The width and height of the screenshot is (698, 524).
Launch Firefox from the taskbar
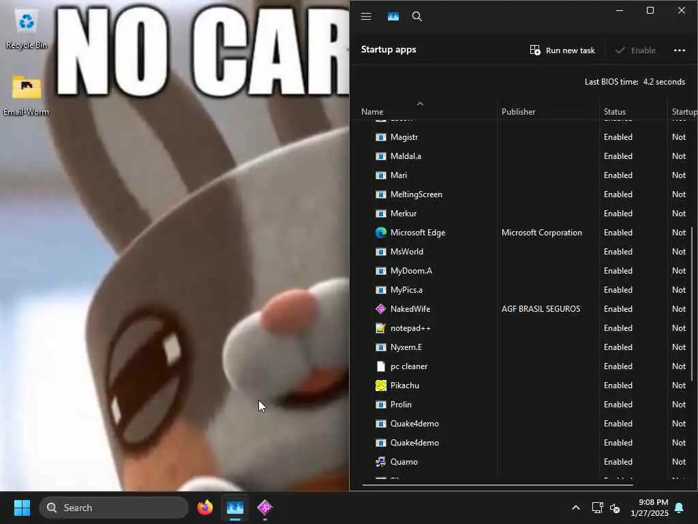click(x=204, y=508)
